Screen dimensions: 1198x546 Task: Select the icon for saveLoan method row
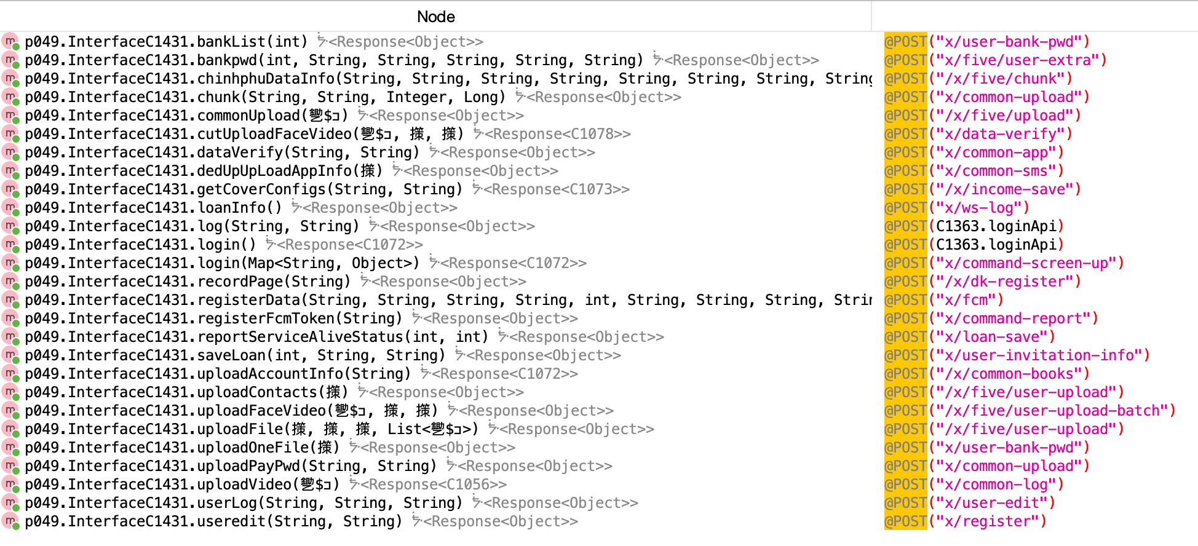tap(10, 355)
